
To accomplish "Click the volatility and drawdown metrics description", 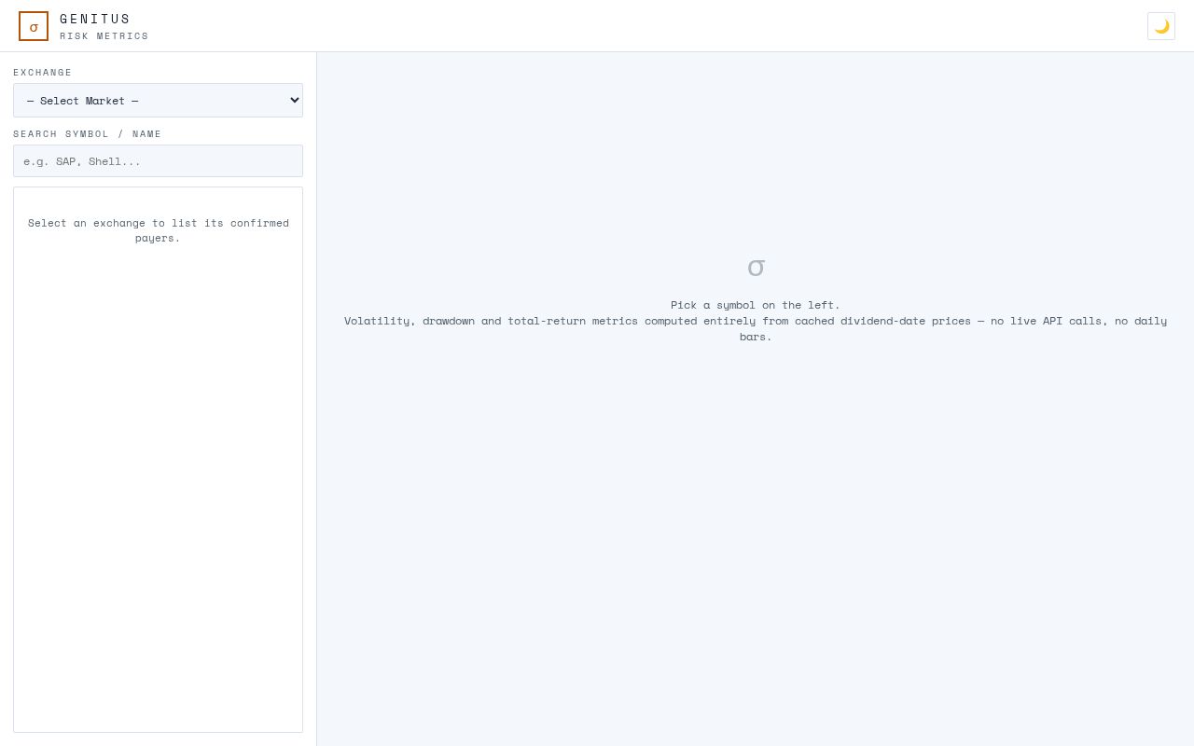I will [756, 328].
